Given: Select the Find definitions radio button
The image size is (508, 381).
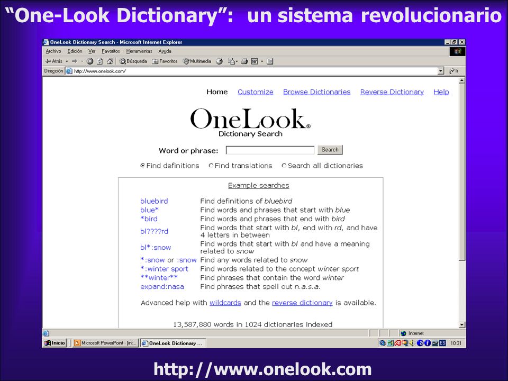Looking at the screenshot, I should click(142, 166).
